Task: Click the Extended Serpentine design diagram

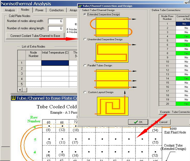Action: point(112,27)
